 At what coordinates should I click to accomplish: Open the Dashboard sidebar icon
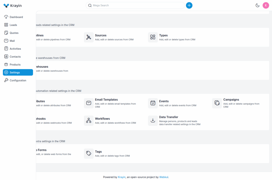(6, 17)
